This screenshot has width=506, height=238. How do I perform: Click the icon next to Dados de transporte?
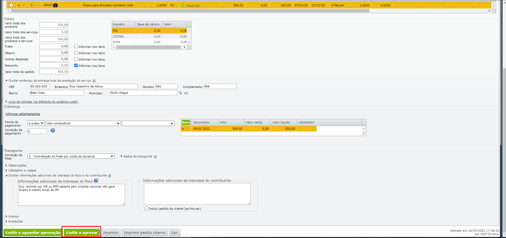tap(155, 157)
